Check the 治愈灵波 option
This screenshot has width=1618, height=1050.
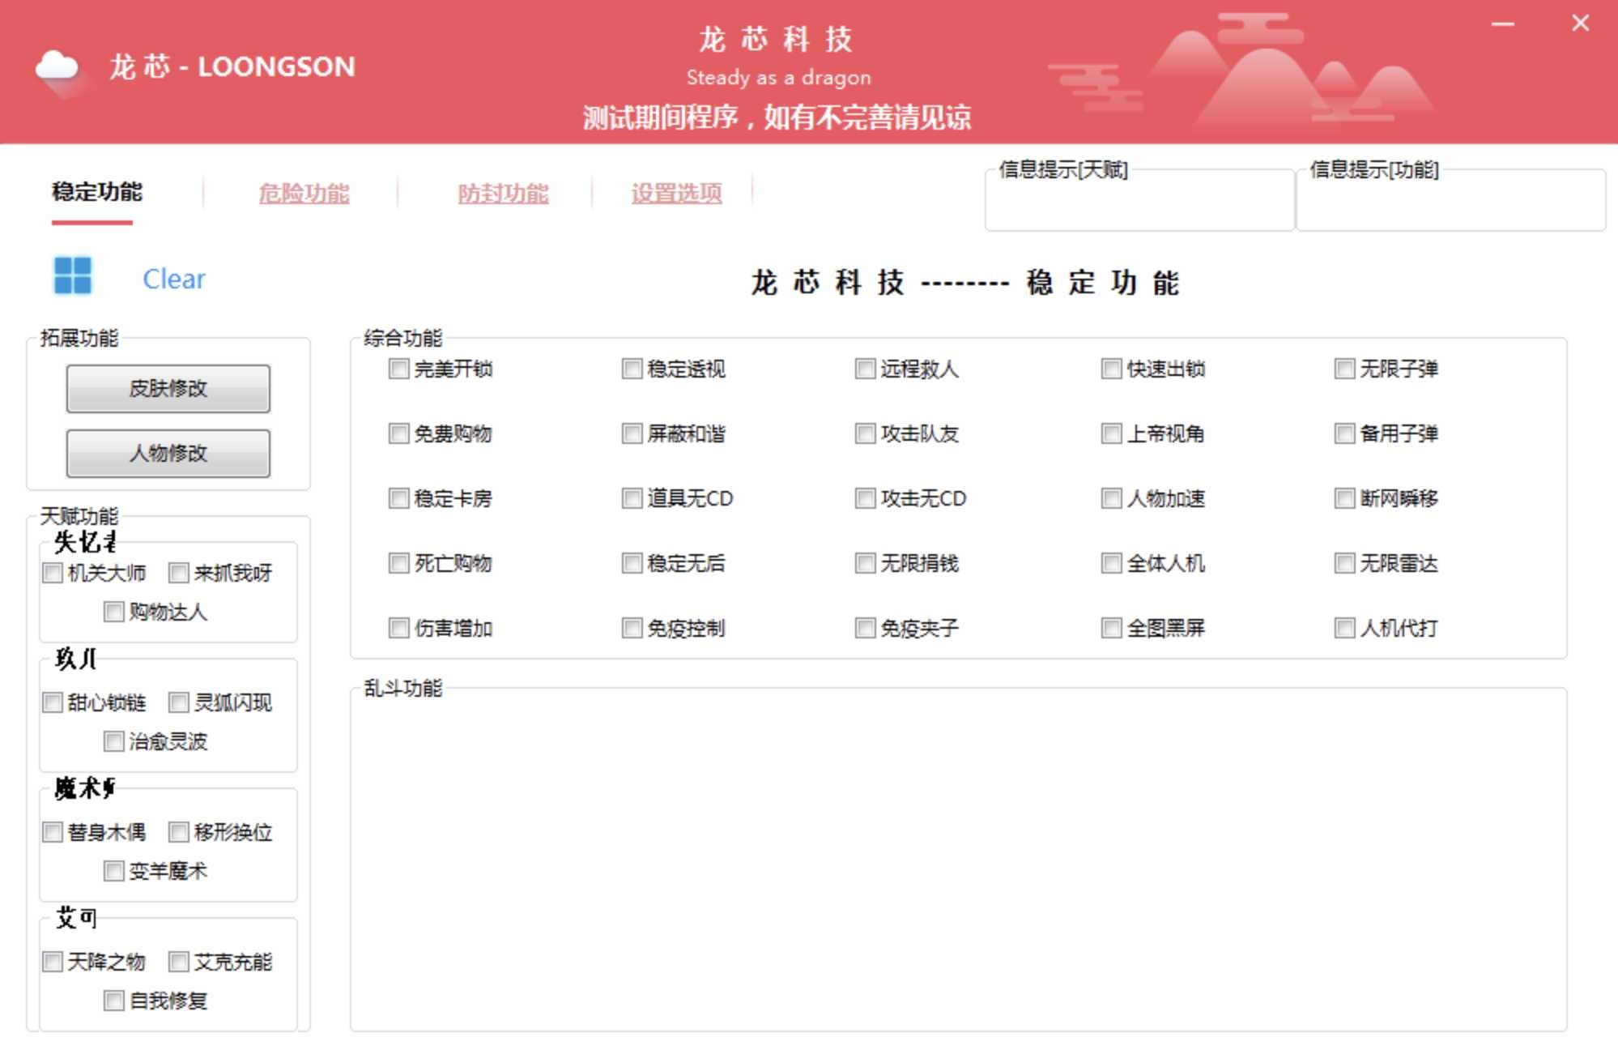point(113,741)
